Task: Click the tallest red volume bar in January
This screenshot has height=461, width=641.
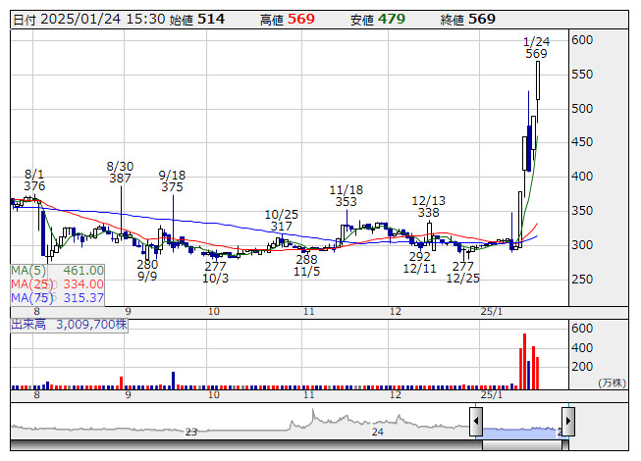Action: [524, 361]
